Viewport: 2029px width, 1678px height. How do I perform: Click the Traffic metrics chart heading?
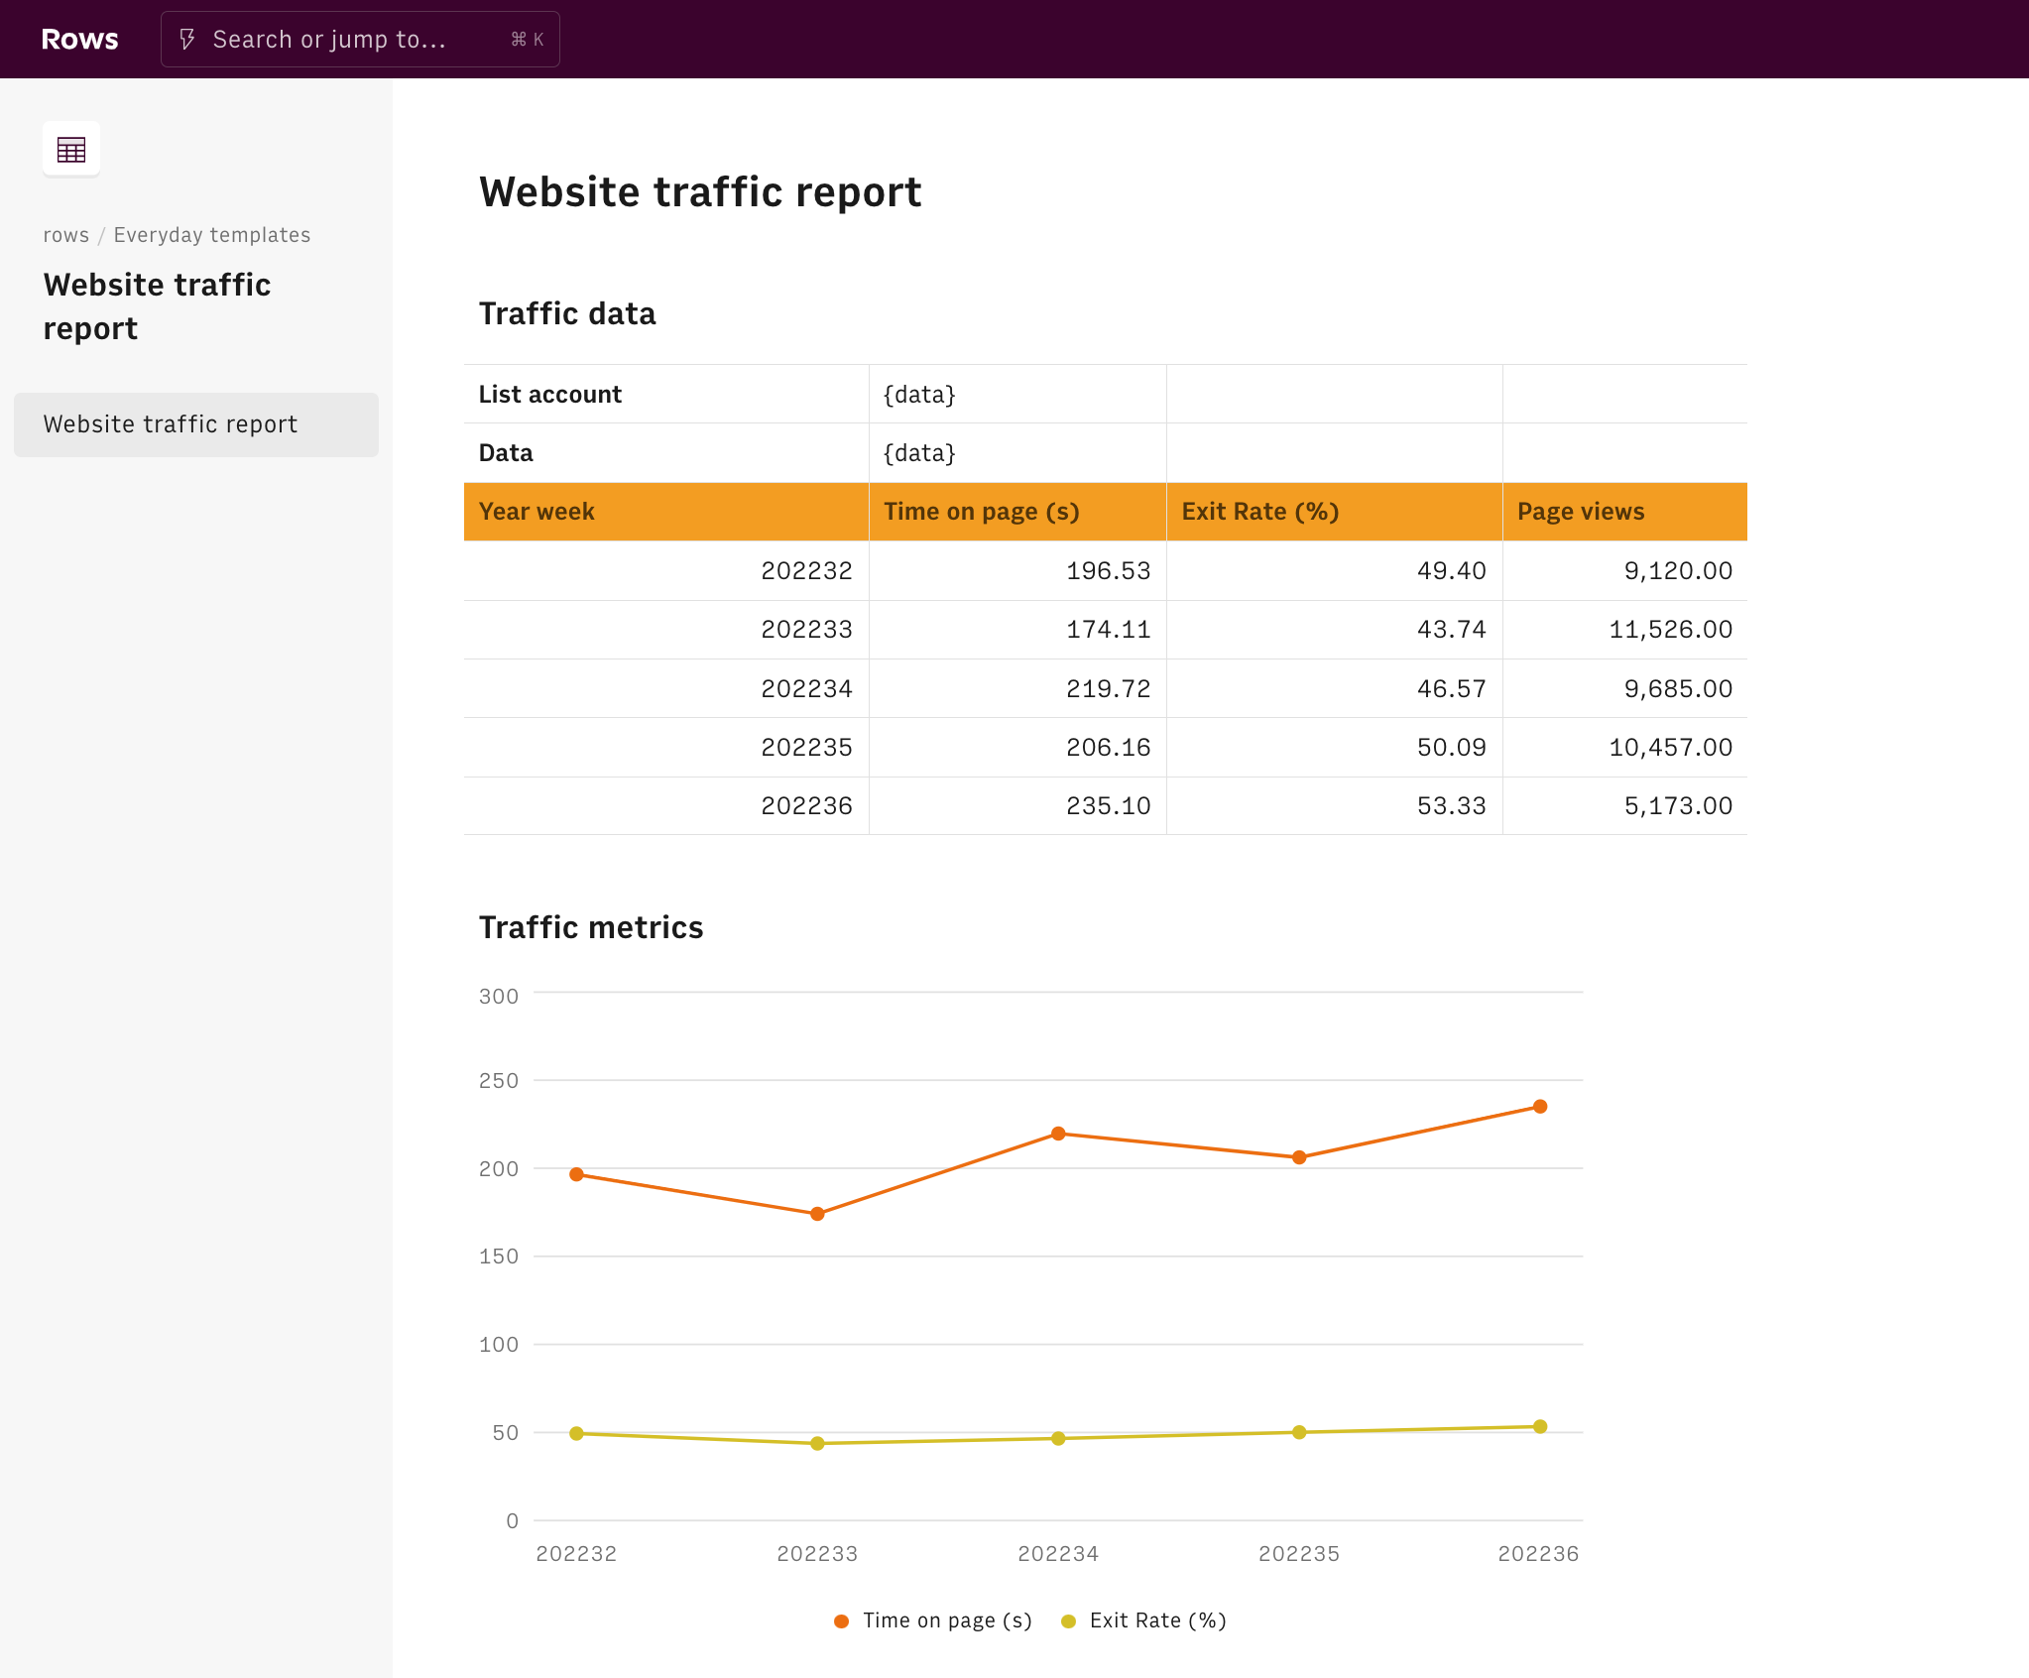[x=591, y=927]
